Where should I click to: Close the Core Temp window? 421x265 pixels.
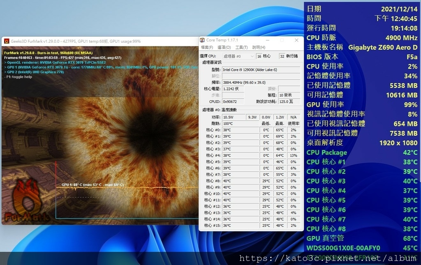[296, 40]
